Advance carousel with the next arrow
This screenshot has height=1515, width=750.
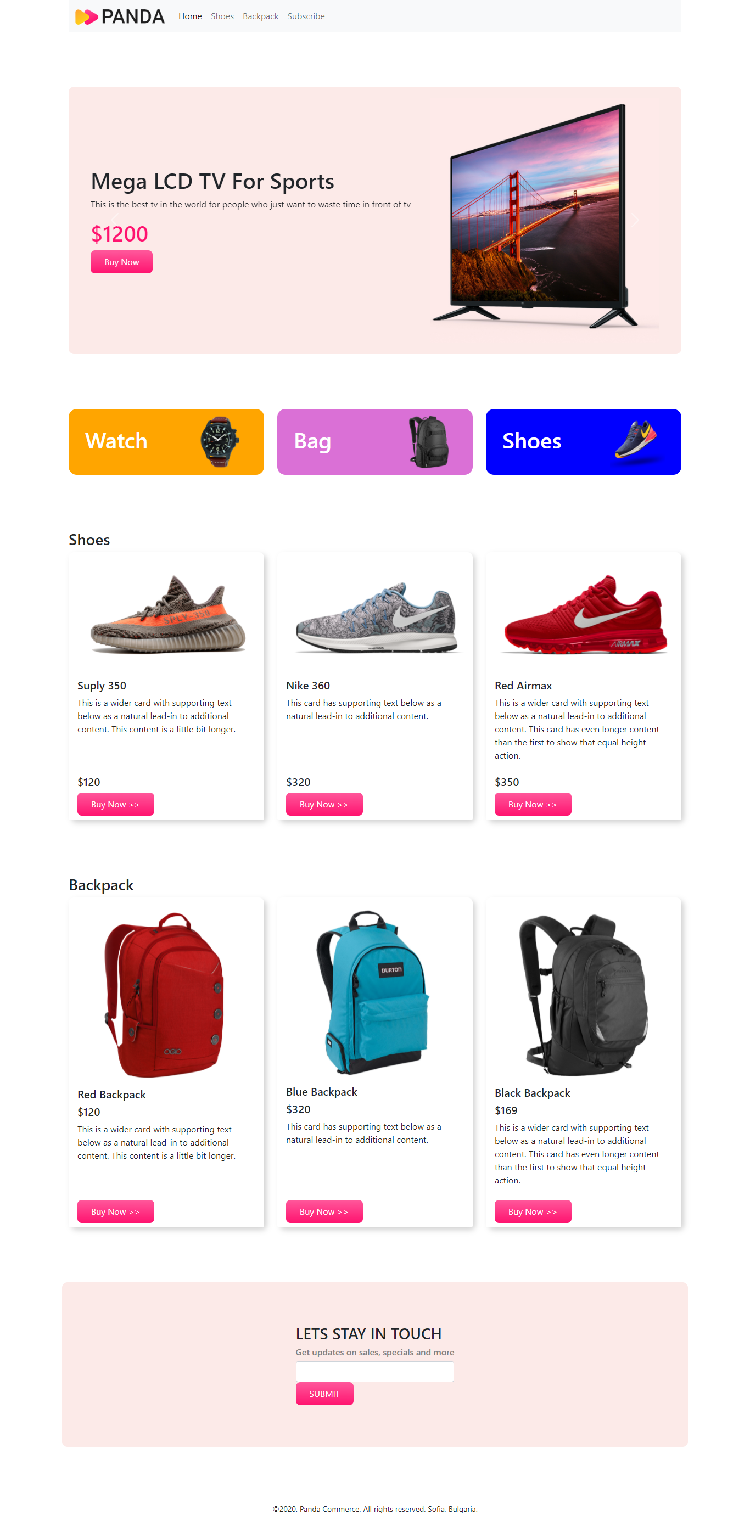[x=635, y=221]
